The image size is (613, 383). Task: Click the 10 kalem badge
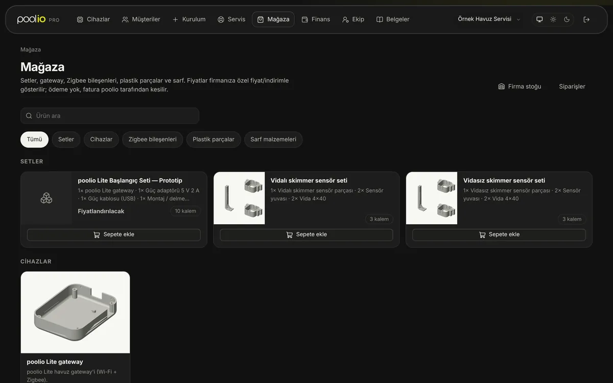click(x=185, y=211)
